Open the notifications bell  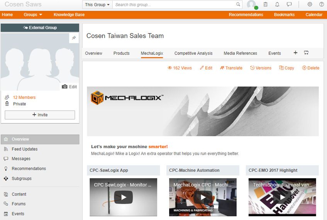277,4
